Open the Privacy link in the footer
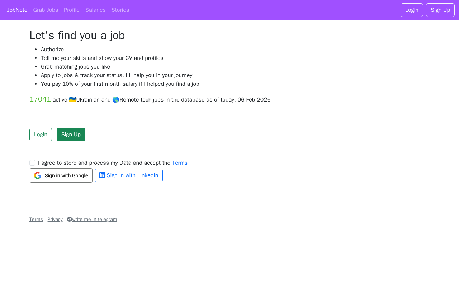Image resolution: width=459 pixels, height=287 pixels. coord(55,220)
